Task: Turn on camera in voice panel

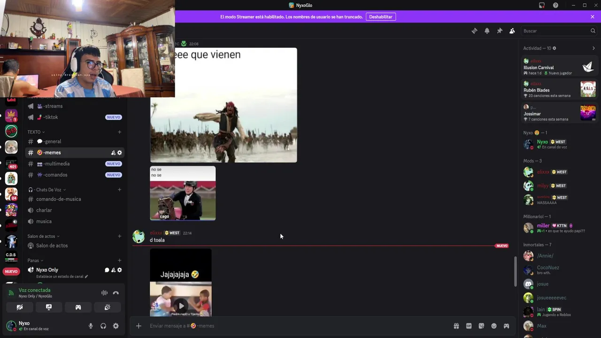Action: tap(19, 307)
